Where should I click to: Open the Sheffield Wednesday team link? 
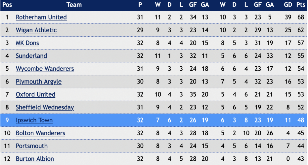pos(45,107)
